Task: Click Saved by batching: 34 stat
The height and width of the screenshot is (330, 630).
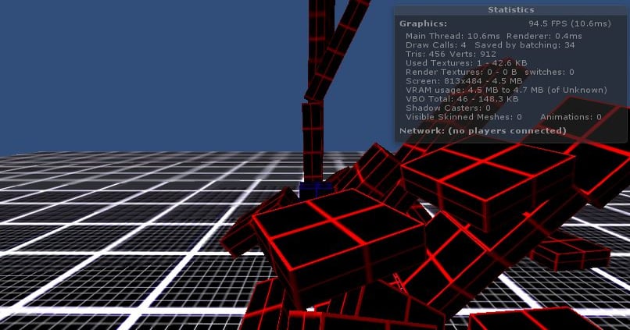Action: (524, 45)
